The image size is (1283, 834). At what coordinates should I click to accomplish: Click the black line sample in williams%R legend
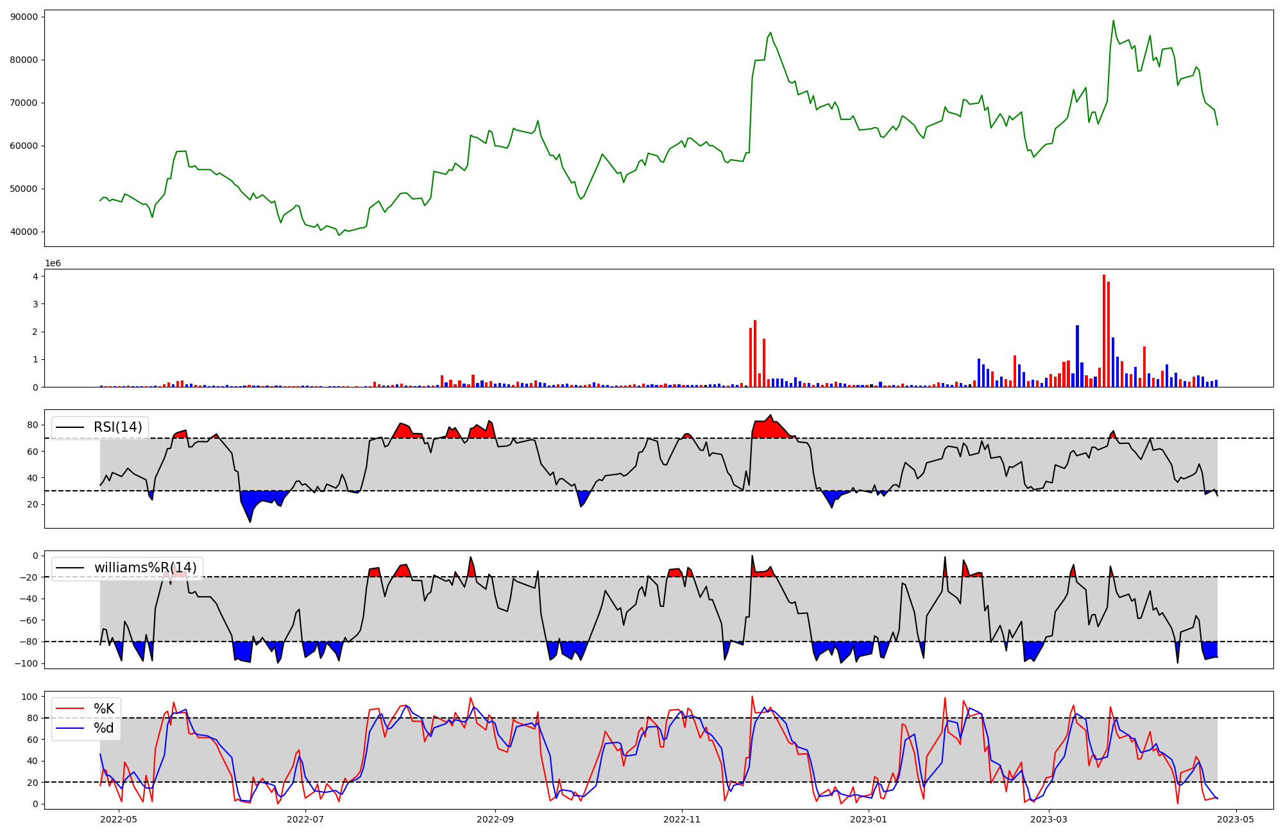point(71,568)
